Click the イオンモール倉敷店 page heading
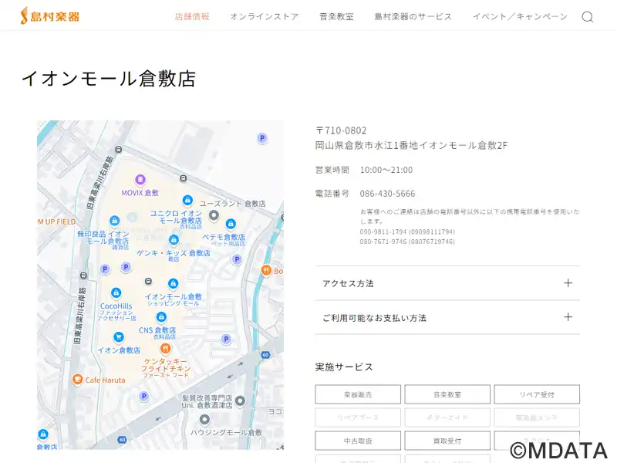The width and height of the screenshot is (617, 463). 109,78
